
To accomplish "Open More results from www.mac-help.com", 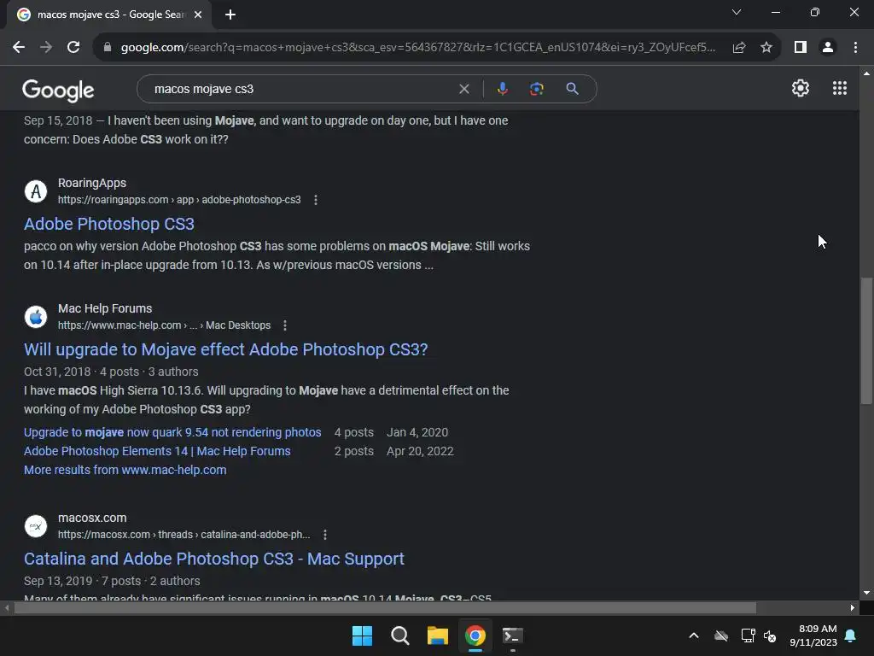I will (x=125, y=471).
